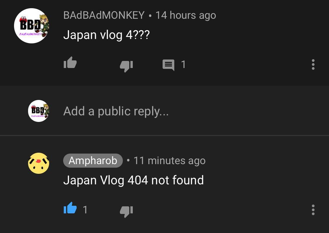The width and height of the screenshot is (329, 233).
Task: Tap the like count on Ampharob's reply
Action: tap(85, 210)
